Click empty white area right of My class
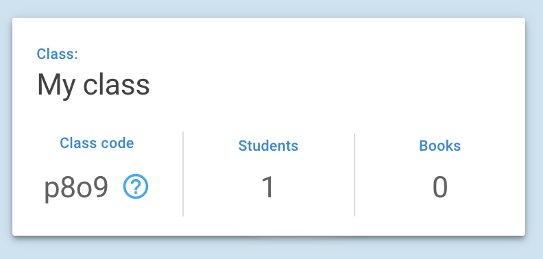 tap(329, 85)
